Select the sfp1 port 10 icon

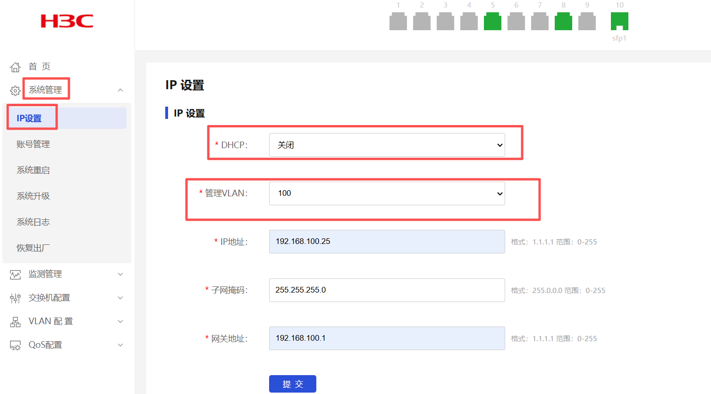tap(619, 22)
